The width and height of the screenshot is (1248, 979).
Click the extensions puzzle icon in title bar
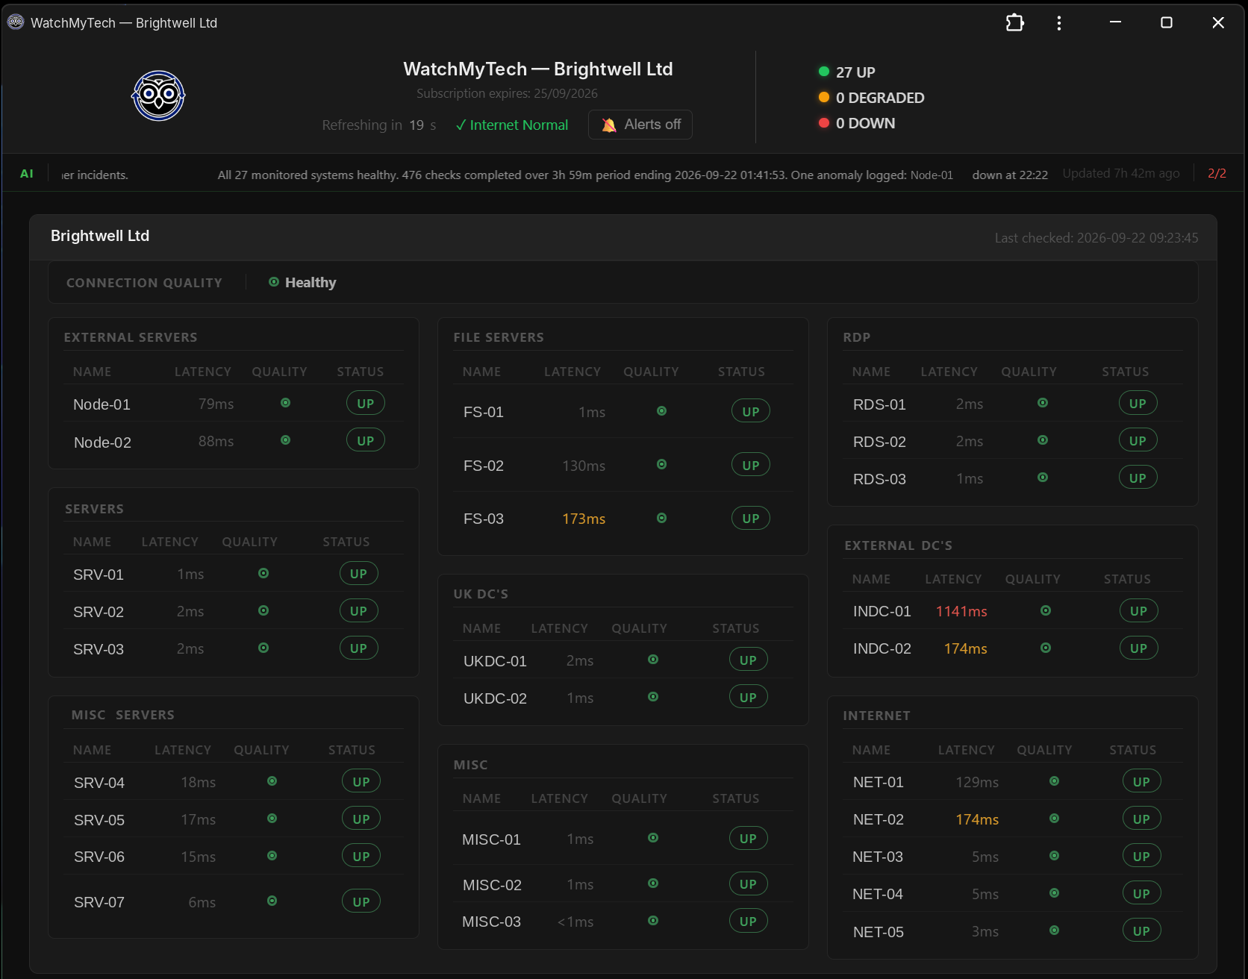click(1014, 23)
